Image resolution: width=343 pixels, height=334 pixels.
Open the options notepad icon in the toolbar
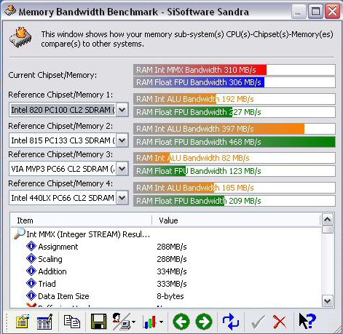tap(23, 322)
